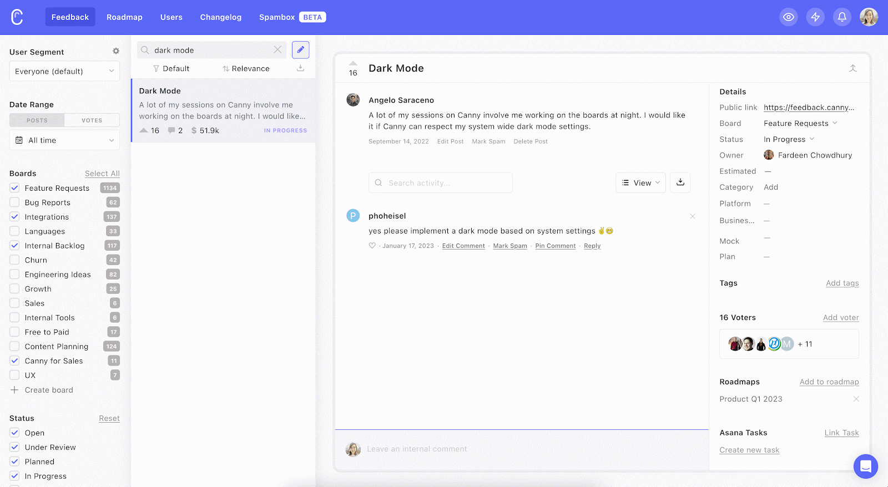Screen dimensions: 888x487
Task: Click Link Task for Asana
Action: click(841, 433)
